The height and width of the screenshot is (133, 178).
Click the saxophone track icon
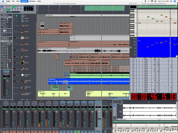click(22, 69)
